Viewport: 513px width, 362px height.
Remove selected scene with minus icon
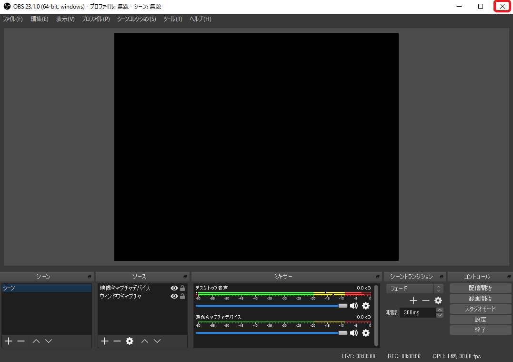pyautogui.click(x=21, y=341)
